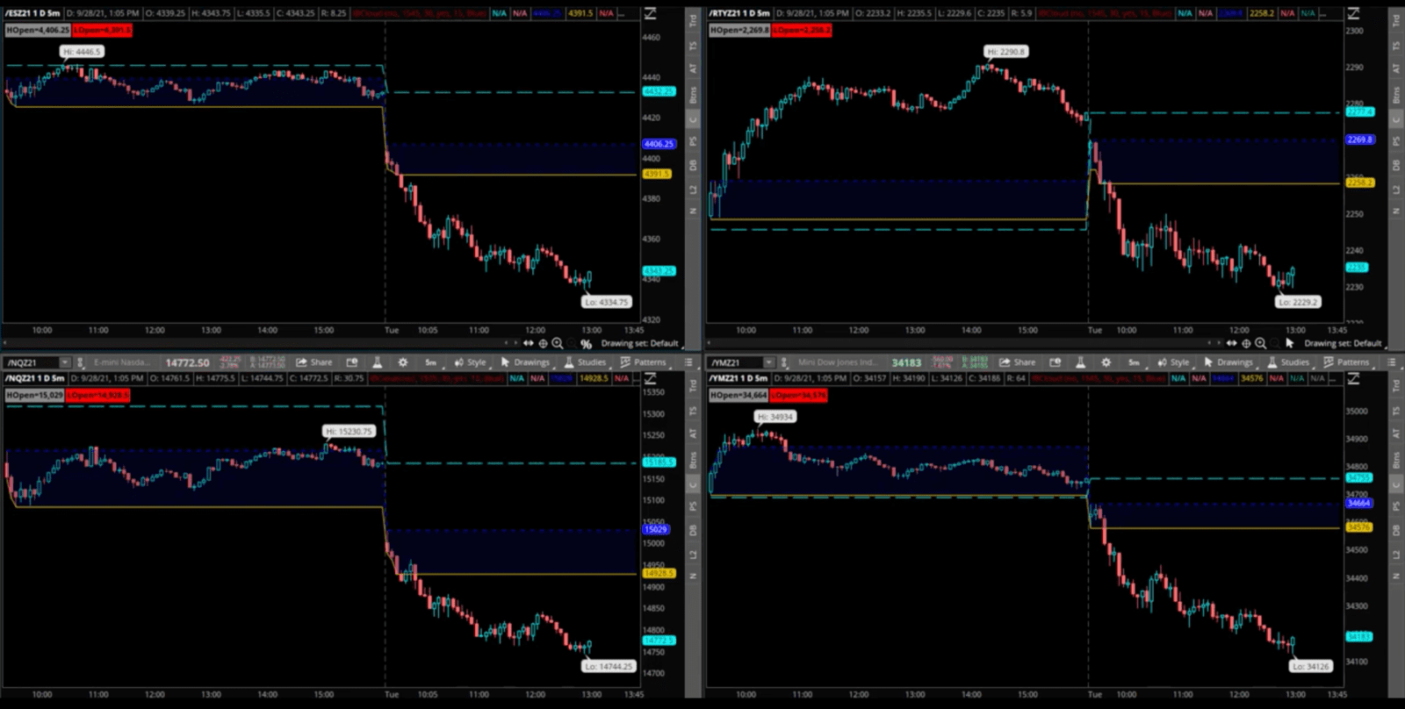Click the percent drawing tool icon below /ES chart
The image size is (1405, 709).
pyautogui.click(x=586, y=344)
